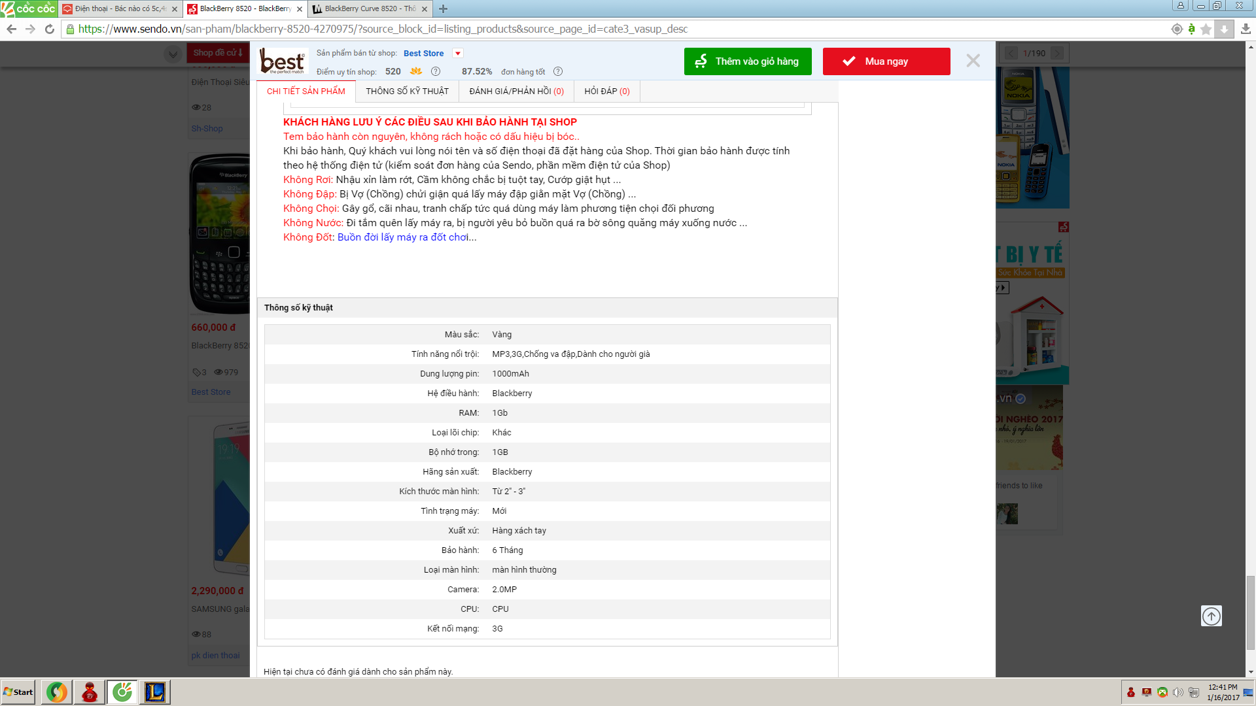Open the League of Legends 'L' taskbar icon
The height and width of the screenshot is (706, 1256).
tap(155, 692)
